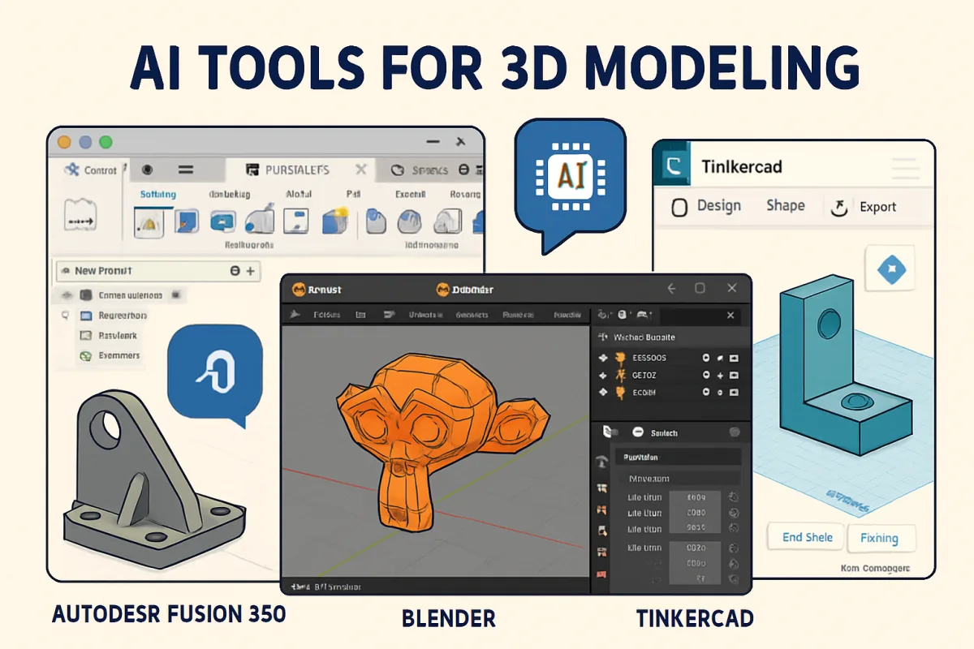
Task: Click the arrow icon left of Eclous
Action: 295,314
